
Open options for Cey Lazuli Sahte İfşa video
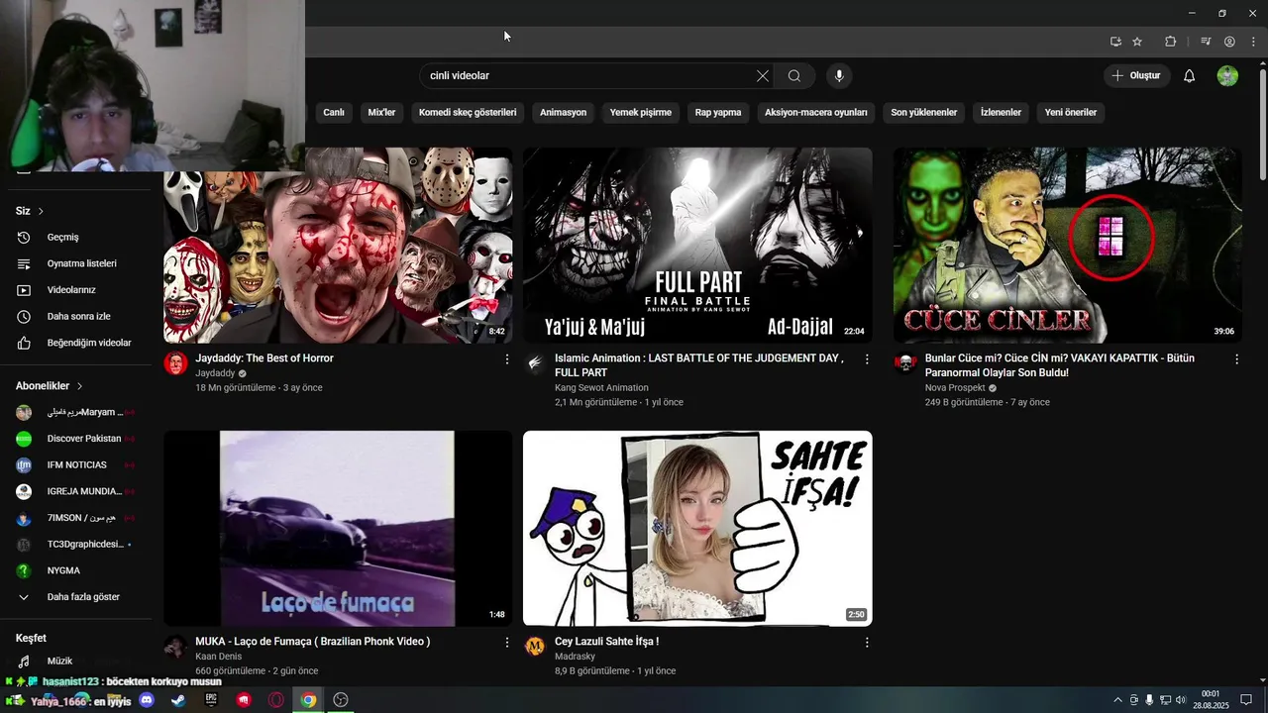(x=867, y=643)
